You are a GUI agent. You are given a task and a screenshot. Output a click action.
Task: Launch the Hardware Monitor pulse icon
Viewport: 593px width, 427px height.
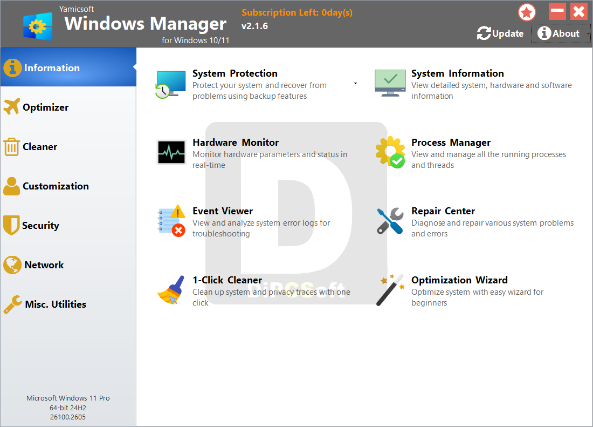point(171,152)
